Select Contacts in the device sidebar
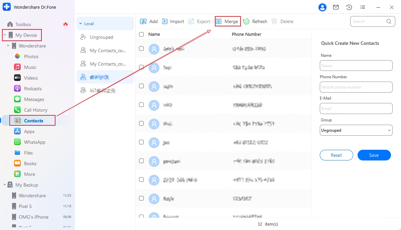The height and width of the screenshot is (230, 401). tap(33, 121)
